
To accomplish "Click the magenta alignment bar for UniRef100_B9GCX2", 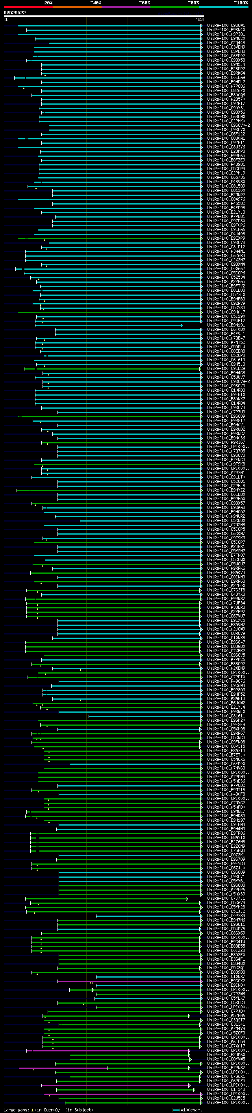I will tap(130, 981).
